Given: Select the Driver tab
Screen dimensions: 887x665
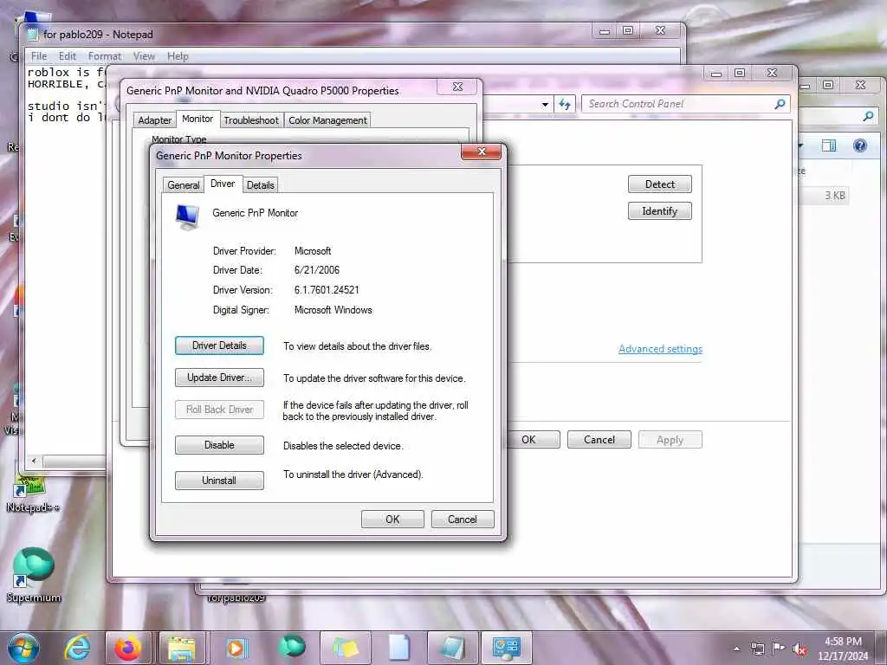Looking at the screenshot, I should (x=223, y=184).
